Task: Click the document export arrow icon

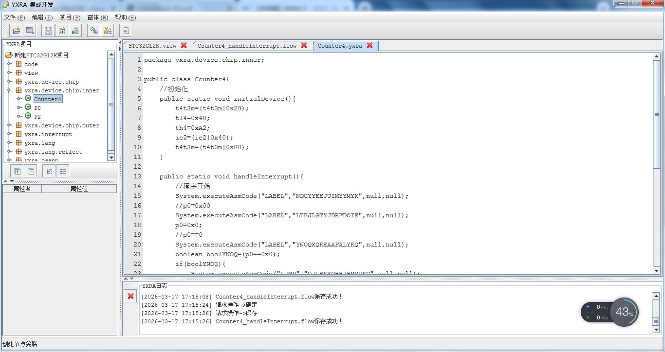Action: coord(126,31)
